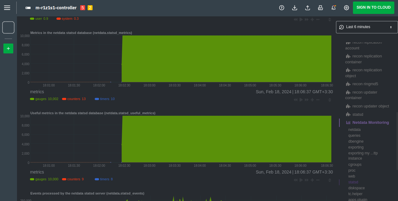Image resolution: width=398 pixels, height=201 pixels.
Task: Open the help icon in top bar
Action: click(x=281, y=8)
